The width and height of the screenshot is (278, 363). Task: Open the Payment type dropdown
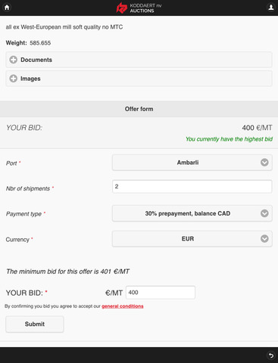click(192, 213)
